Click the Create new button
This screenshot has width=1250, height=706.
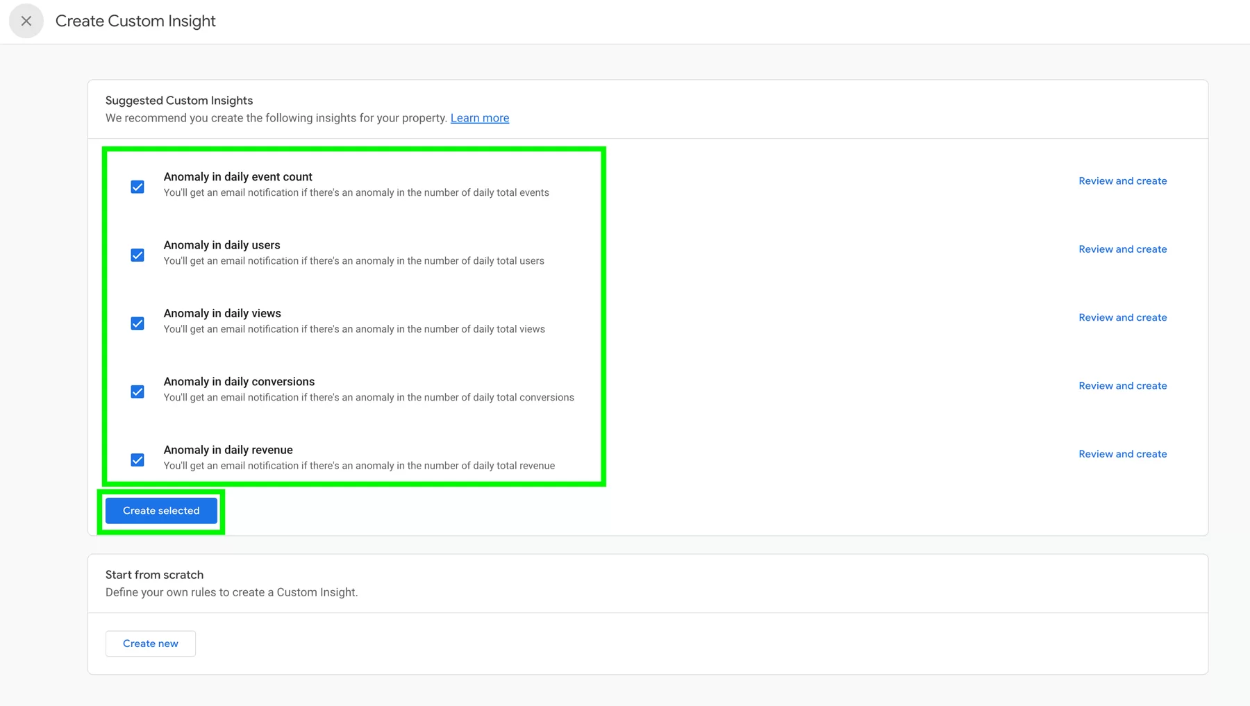point(151,644)
